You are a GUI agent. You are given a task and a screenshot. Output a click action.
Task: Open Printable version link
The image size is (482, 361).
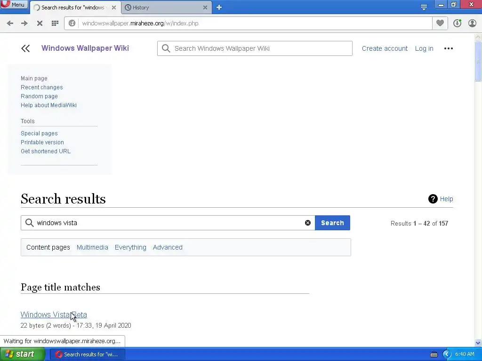(x=42, y=142)
